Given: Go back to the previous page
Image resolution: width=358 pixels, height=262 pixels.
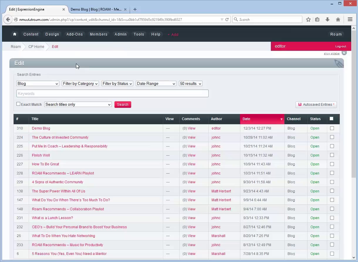Looking at the screenshot, I should coord(8,20).
